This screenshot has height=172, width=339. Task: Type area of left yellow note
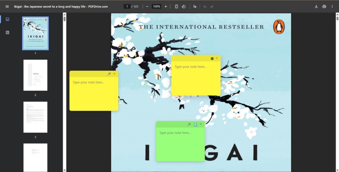pos(94,94)
